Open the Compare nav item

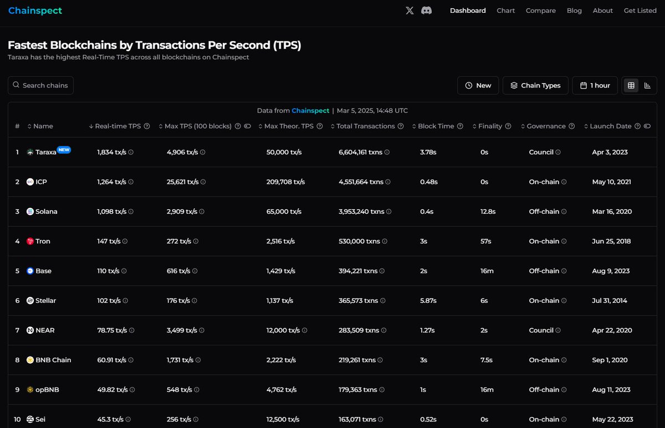point(541,11)
